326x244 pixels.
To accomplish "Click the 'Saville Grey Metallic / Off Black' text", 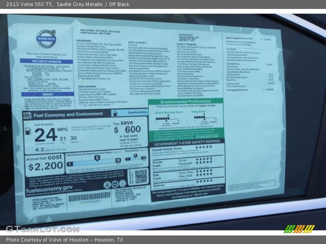I will [93, 4].
